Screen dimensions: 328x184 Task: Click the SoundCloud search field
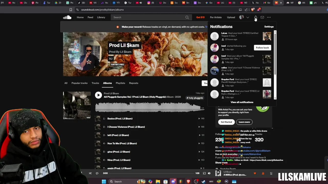pyautogui.click(x=151, y=17)
